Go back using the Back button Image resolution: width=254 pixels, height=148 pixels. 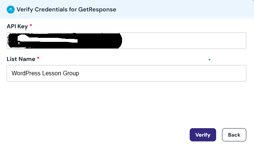click(234, 135)
